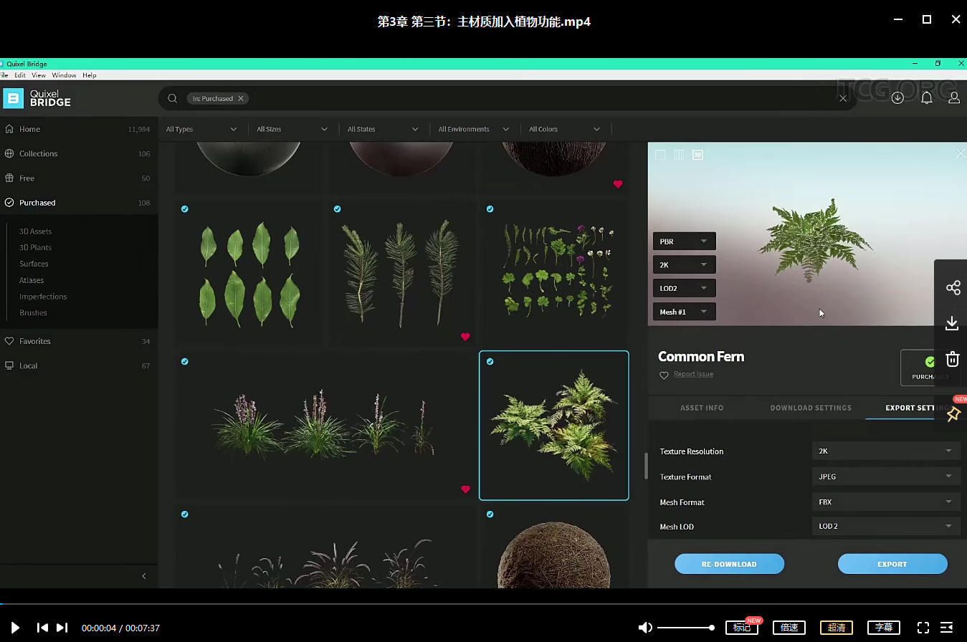This screenshot has width=967, height=642.
Task: Remove the 'In: Purchased' search filter chip
Action: [241, 98]
